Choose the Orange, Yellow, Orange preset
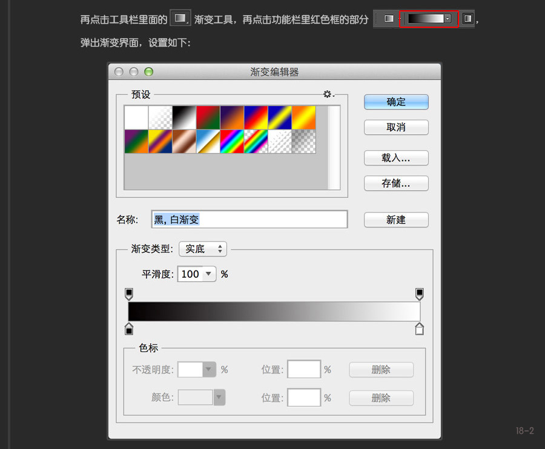The width and height of the screenshot is (545, 449). (x=304, y=117)
